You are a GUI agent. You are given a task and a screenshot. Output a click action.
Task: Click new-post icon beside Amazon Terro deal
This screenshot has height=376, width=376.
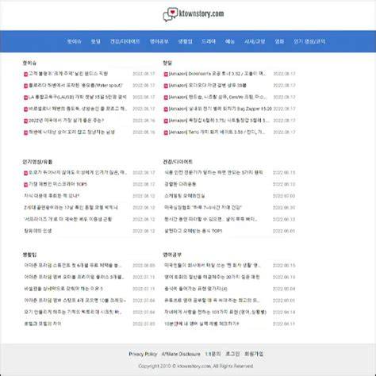(x=166, y=132)
